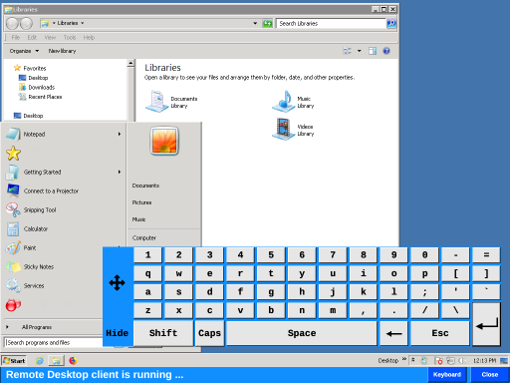Click the Keyboard button in blue bar

(x=447, y=375)
